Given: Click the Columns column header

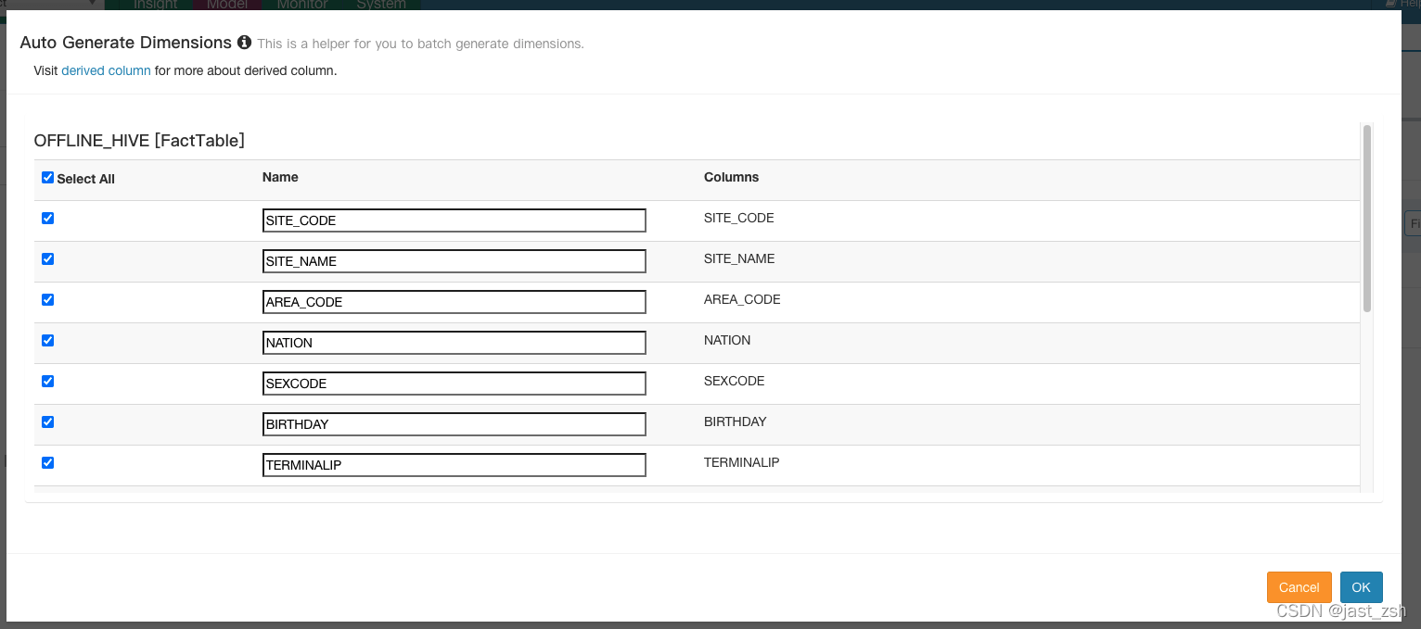Looking at the screenshot, I should (732, 177).
